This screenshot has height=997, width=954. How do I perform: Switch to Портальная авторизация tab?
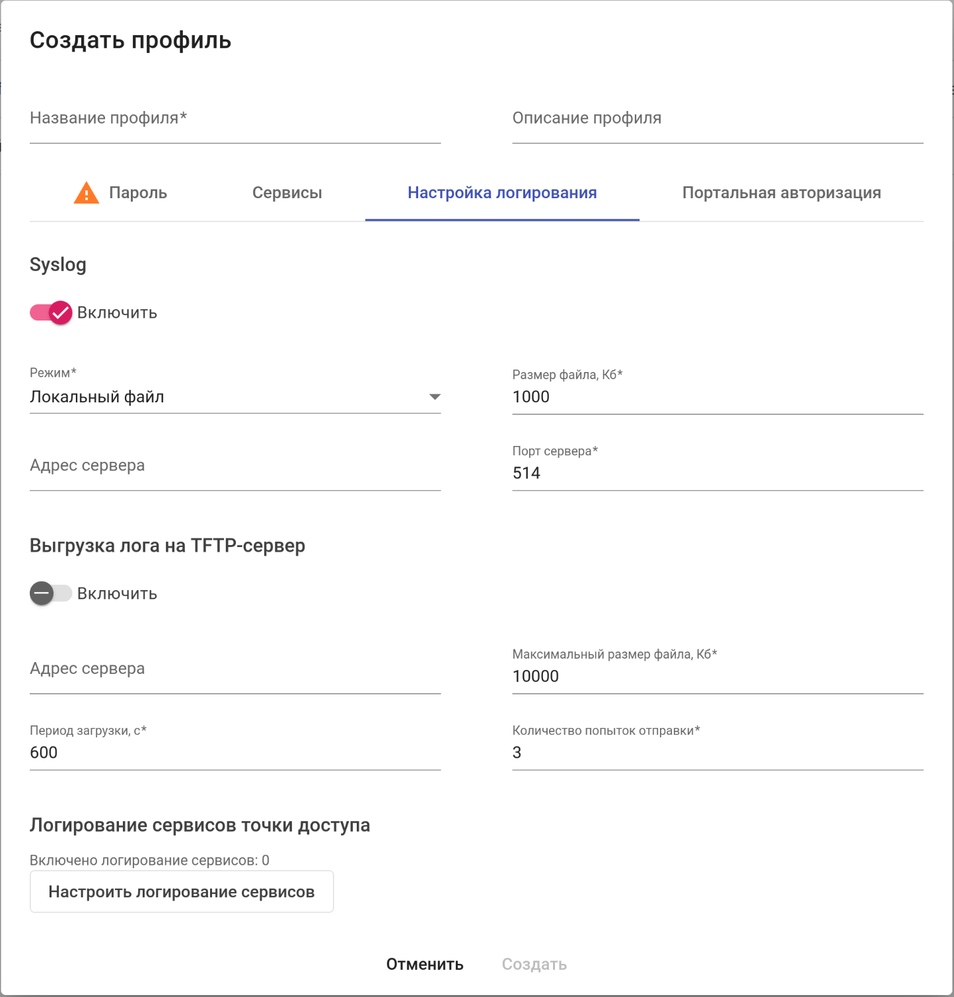click(x=781, y=193)
